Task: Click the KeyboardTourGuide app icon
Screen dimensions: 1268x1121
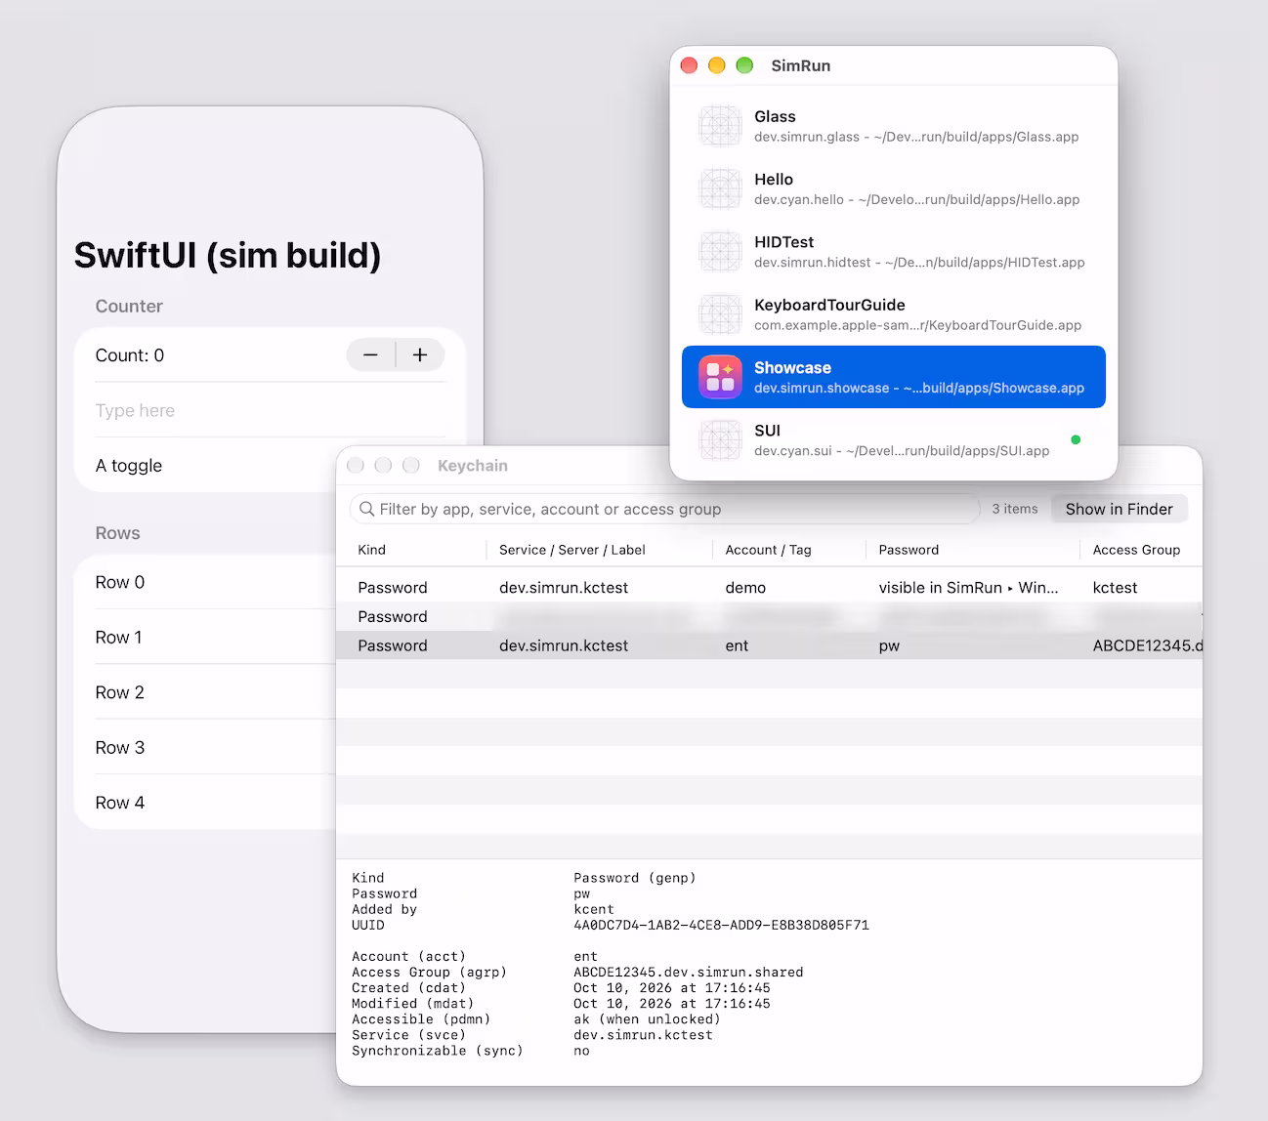Action: click(720, 314)
